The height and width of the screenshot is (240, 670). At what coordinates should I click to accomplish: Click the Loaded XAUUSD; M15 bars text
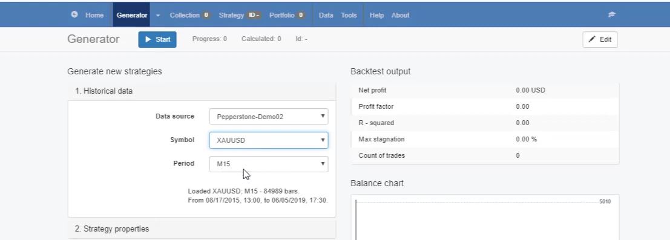click(x=243, y=191)
